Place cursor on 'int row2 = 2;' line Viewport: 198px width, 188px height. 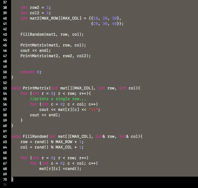[35, 8]
